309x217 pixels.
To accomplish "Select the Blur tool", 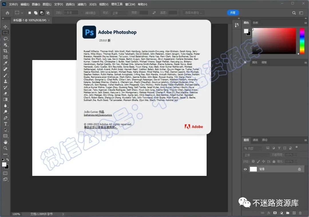I will pos(5,105).
